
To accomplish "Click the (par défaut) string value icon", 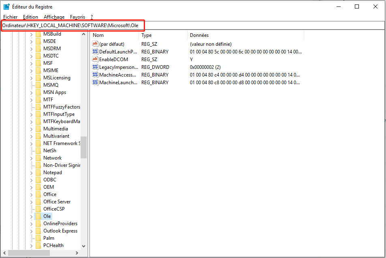I will [x=95, y=44].
